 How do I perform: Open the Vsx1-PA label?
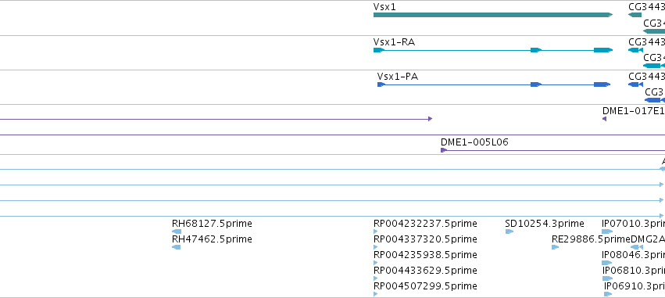click(398, 77)
